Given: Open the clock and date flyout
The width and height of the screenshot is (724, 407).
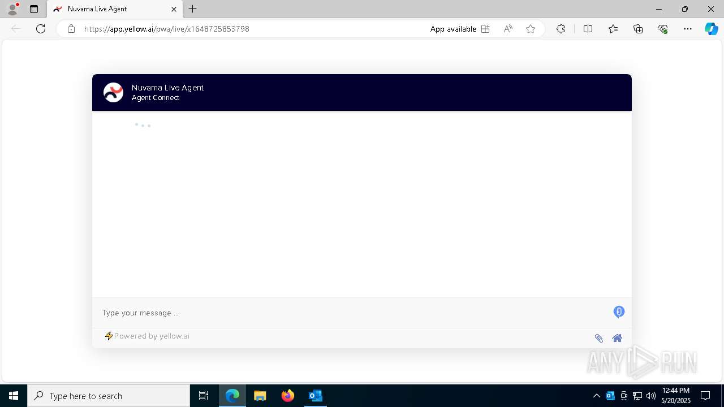Looking at the screenshot, I should click(675, 396).
